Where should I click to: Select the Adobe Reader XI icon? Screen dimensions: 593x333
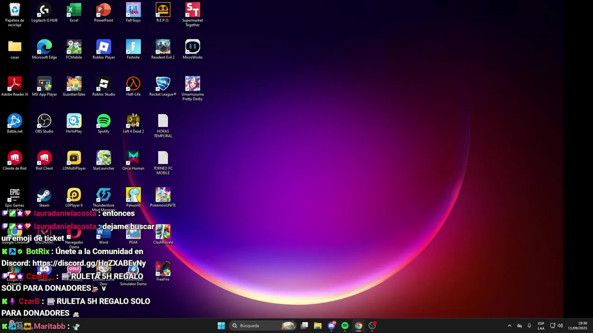[15, 87]
